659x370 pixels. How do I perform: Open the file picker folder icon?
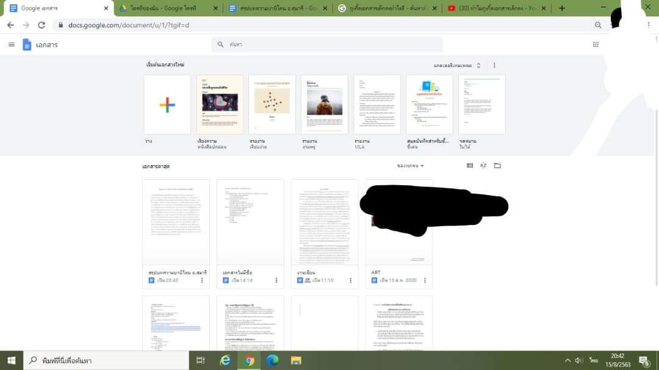tap(497, 165)
